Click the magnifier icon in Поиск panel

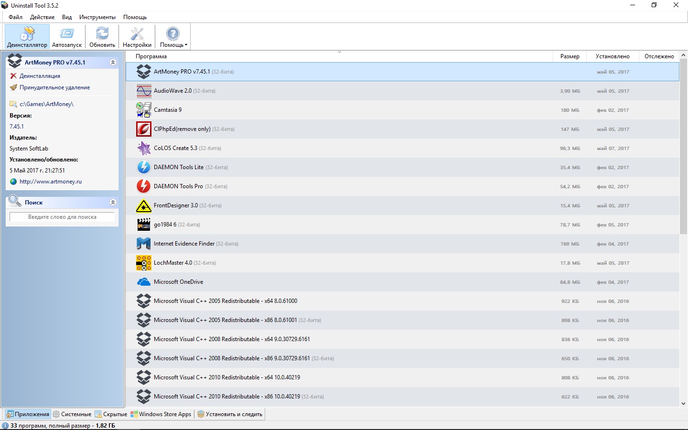pos(15,201)
